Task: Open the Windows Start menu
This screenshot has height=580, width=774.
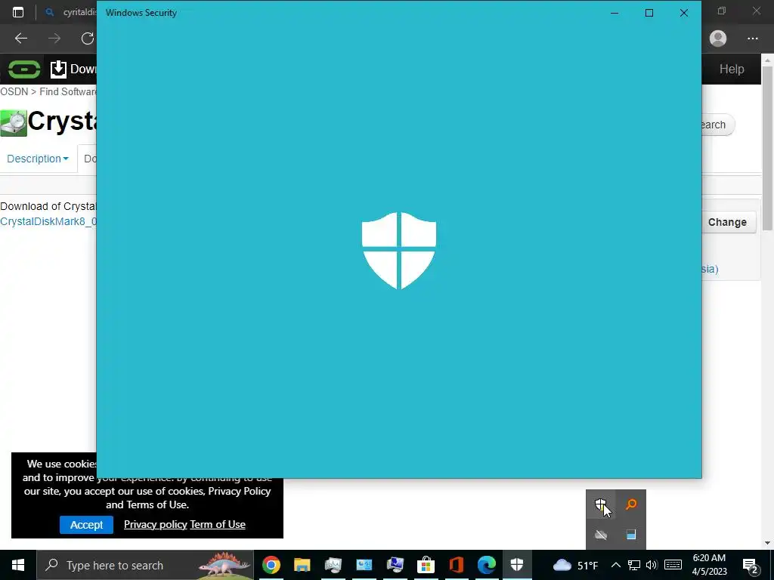Action: [x=18, y=565]
